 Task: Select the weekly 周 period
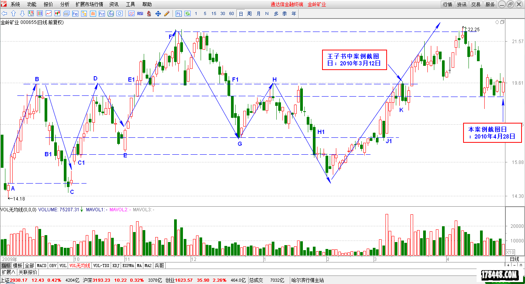point(249,13)
